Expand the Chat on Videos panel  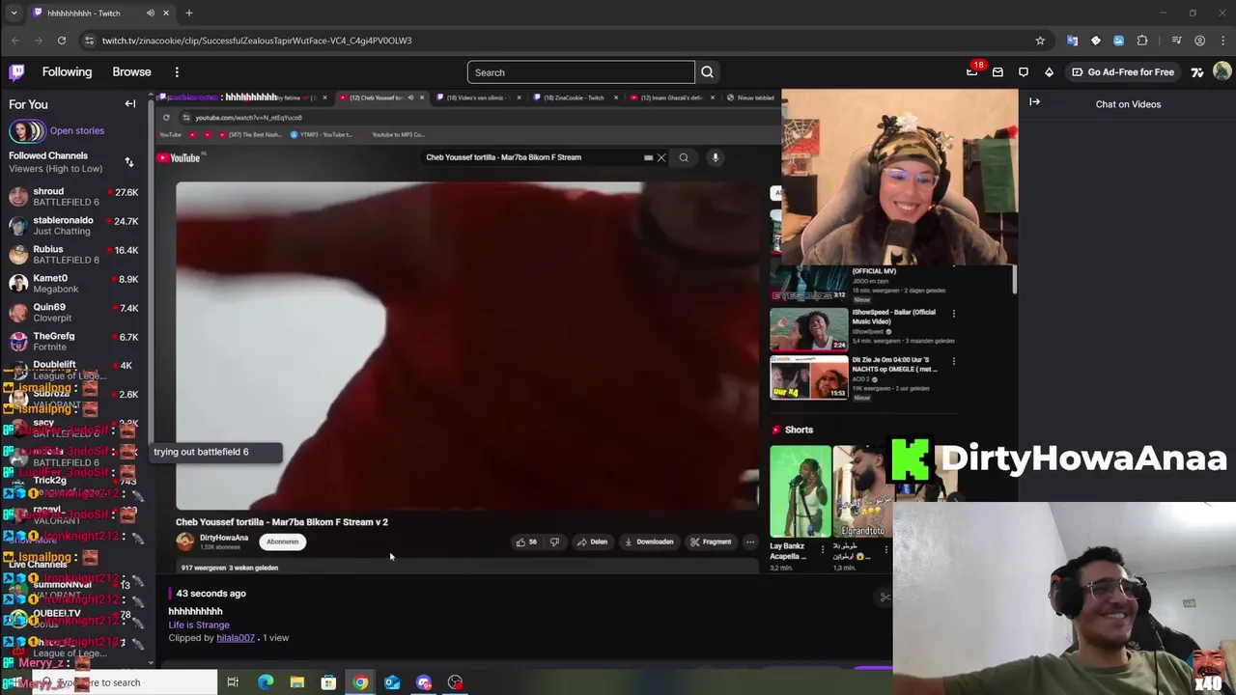[x=1034, y=102]
